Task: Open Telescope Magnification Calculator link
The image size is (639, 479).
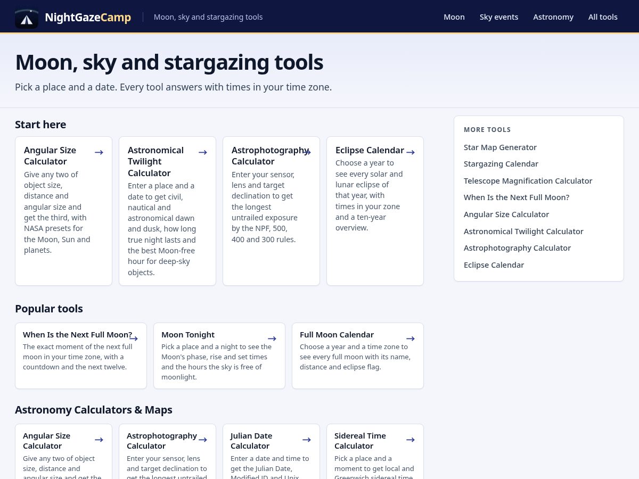Action: pyautogui.click(x=528, y=181)
